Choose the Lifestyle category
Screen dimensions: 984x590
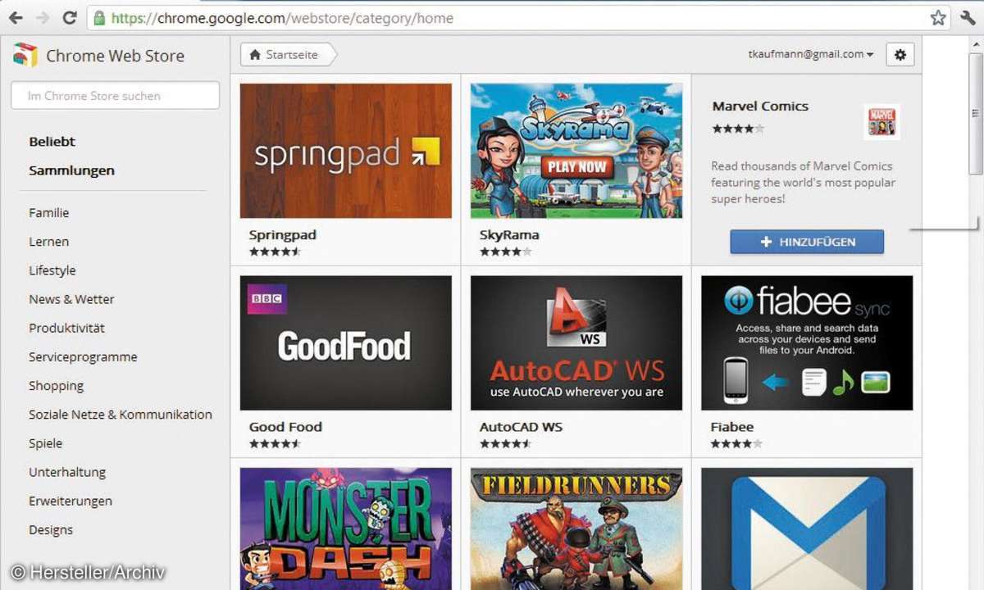[52, 270]
